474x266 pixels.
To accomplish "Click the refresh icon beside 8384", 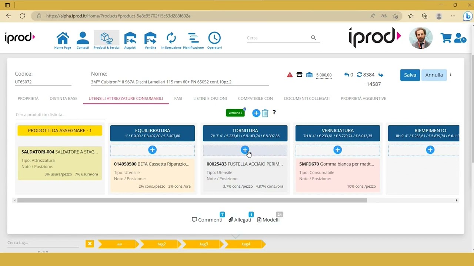I will (x=359, y=75).
